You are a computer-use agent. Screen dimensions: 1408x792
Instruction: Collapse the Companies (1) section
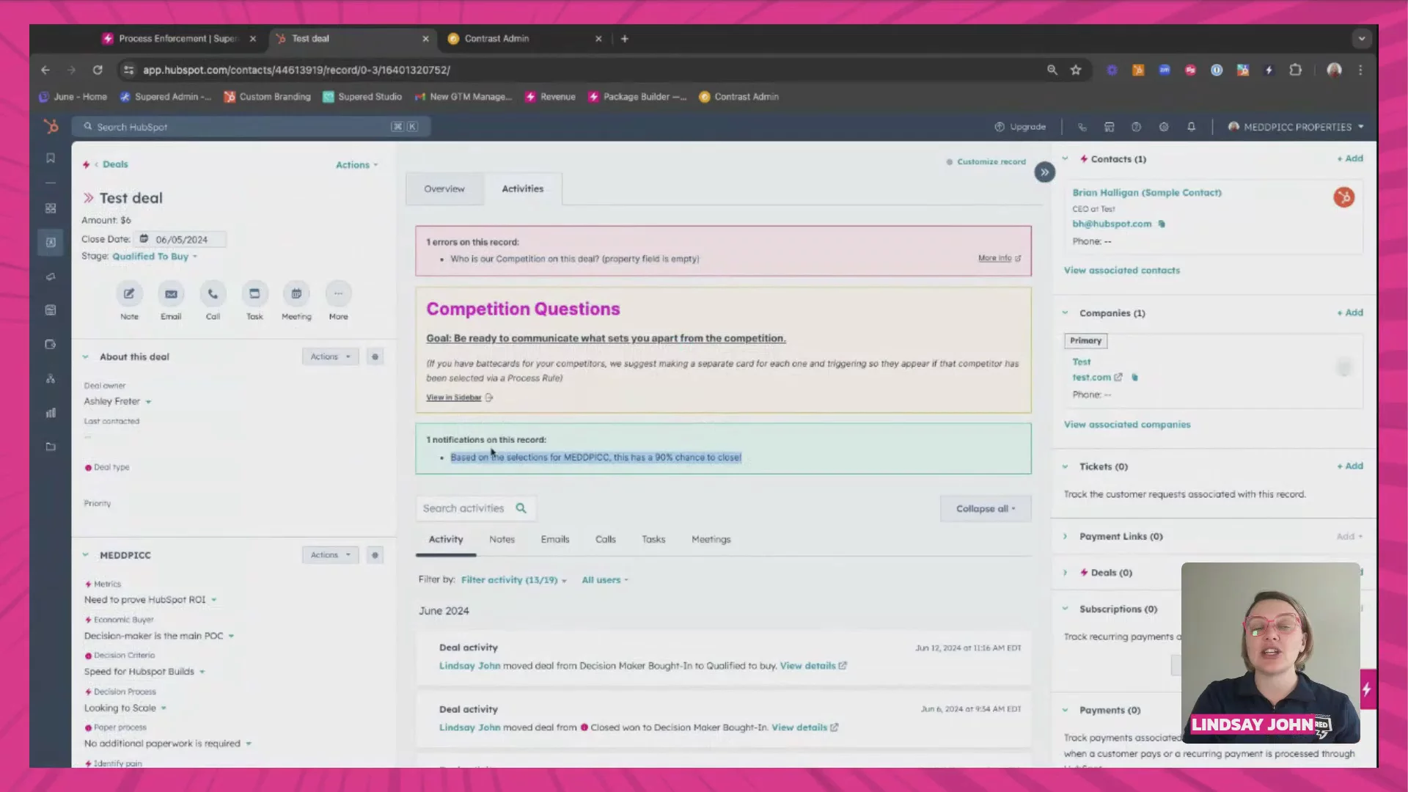coord(1065,313)
